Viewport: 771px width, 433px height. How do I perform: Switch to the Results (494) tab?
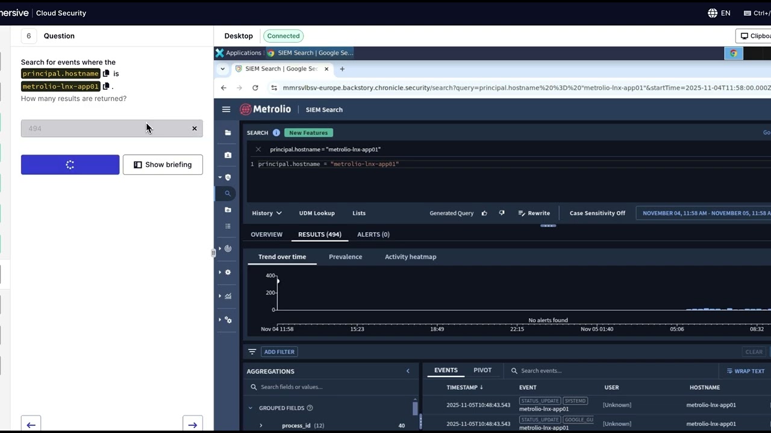tap(320, 235)
